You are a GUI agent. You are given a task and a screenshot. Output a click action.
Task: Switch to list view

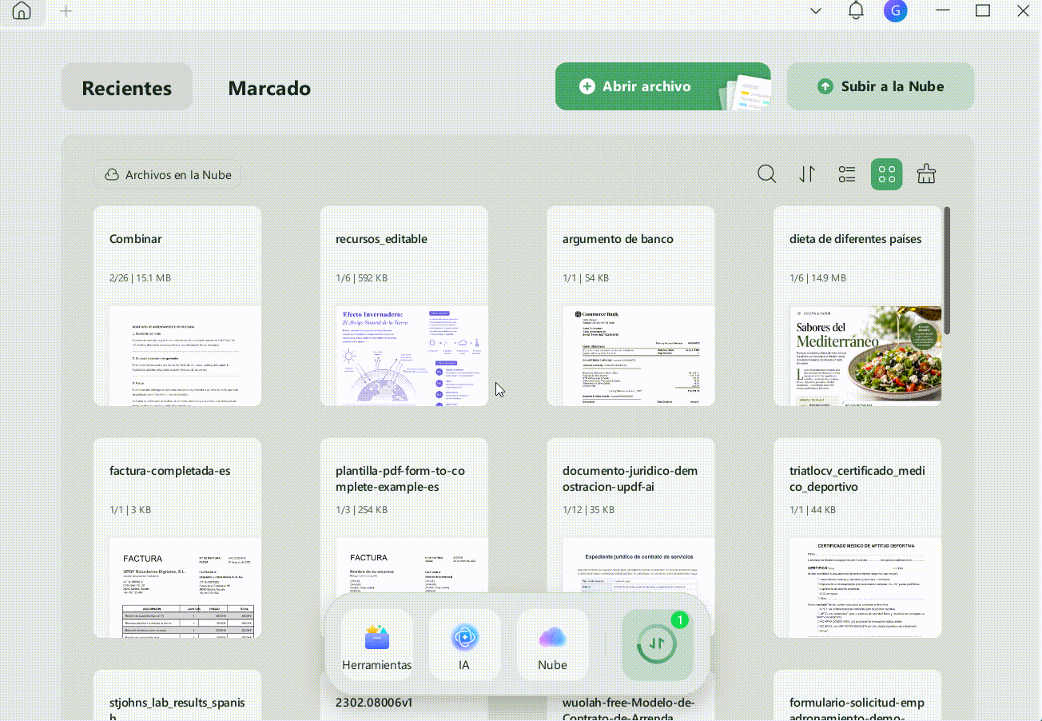(847, 174)
